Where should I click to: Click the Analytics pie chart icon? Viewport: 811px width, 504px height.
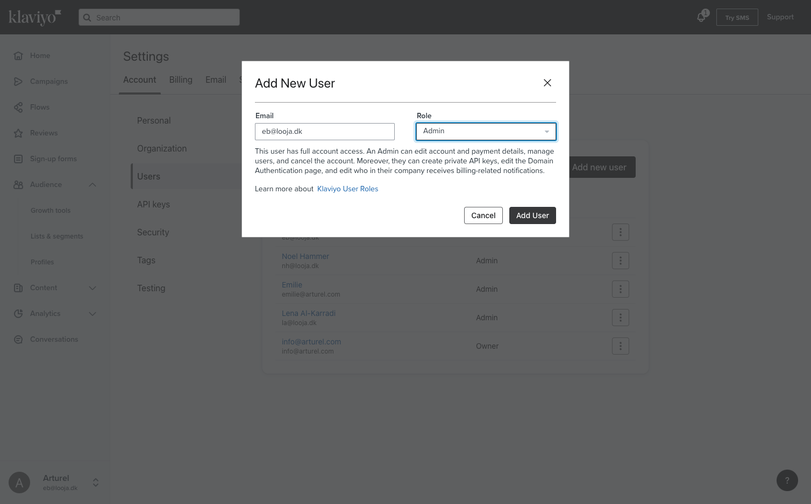pos(18,313)
